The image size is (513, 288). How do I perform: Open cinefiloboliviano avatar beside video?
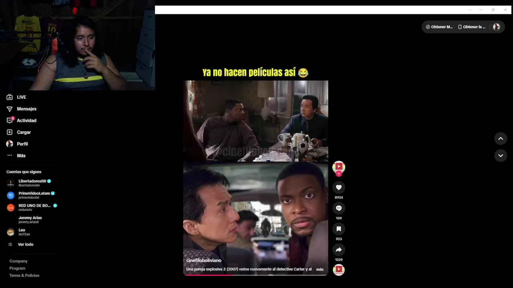339,166
